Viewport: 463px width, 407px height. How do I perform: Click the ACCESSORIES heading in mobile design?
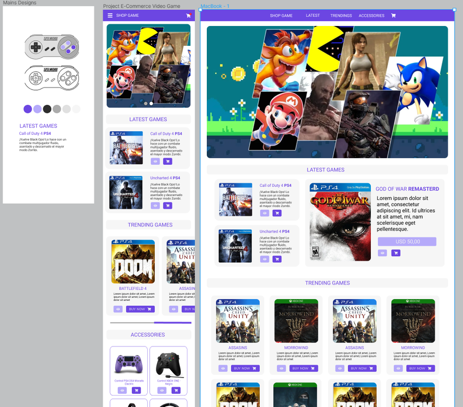148,335
